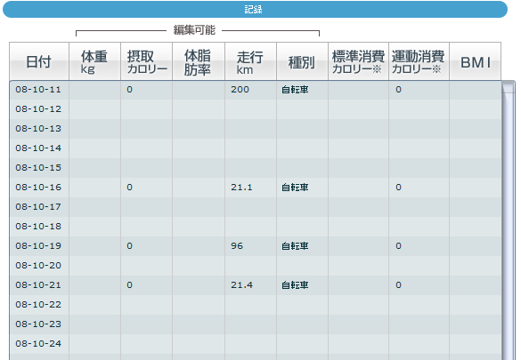The image size is (521, 360).
Task: Click the 摂取カロリー column header
Action: (x=147, y=61)
